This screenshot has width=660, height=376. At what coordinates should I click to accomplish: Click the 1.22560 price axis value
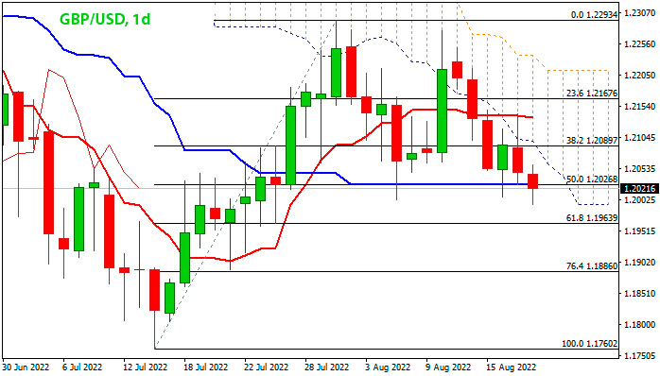[x=640, y=44]
